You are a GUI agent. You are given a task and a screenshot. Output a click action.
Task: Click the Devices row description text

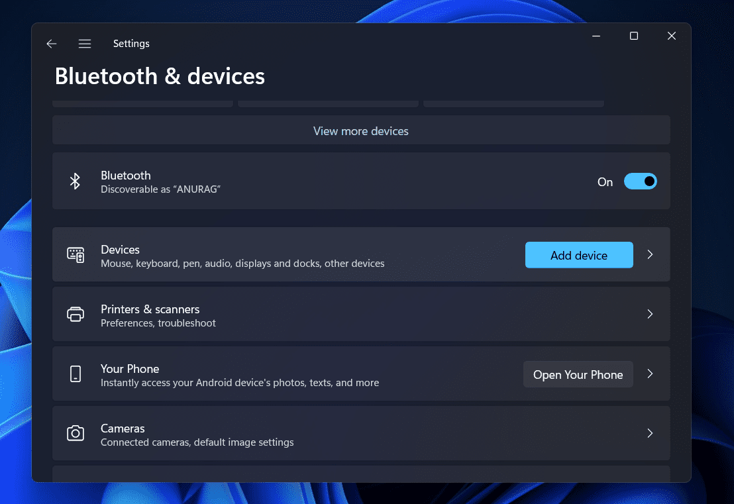tap(242, 264)
